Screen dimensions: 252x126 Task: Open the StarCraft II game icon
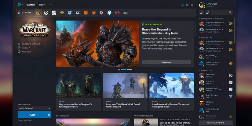tap(70, 13)
